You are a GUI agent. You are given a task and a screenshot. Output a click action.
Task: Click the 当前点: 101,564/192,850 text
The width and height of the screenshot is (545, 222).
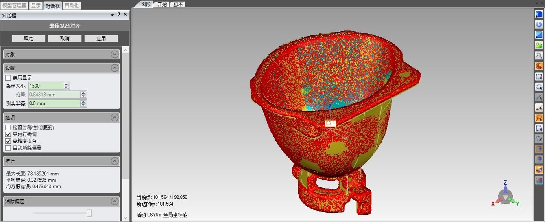[x=162, y=197]
